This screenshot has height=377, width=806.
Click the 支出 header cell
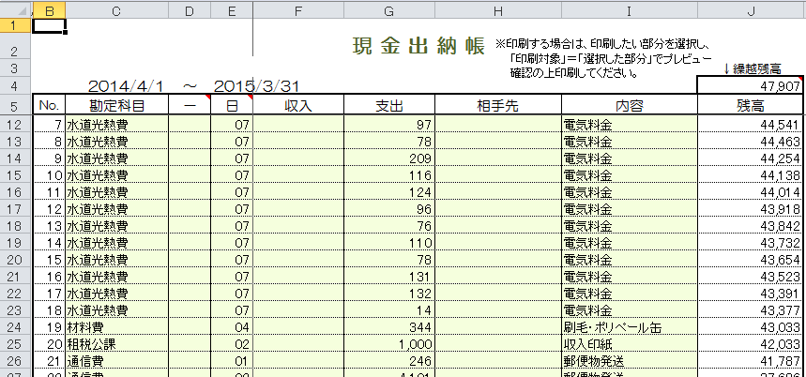click(388, 105)
